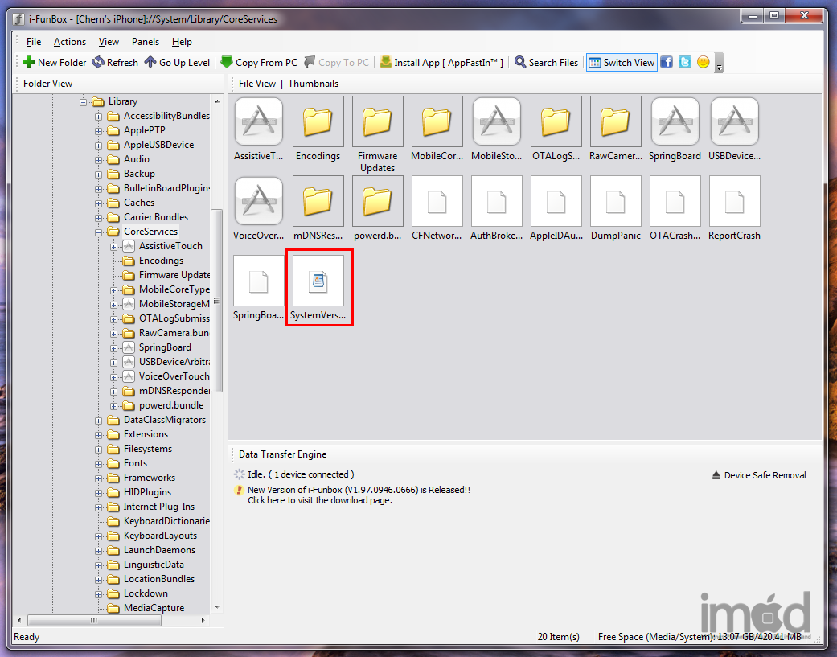Click Device Safe Removal

coord(759,475)
